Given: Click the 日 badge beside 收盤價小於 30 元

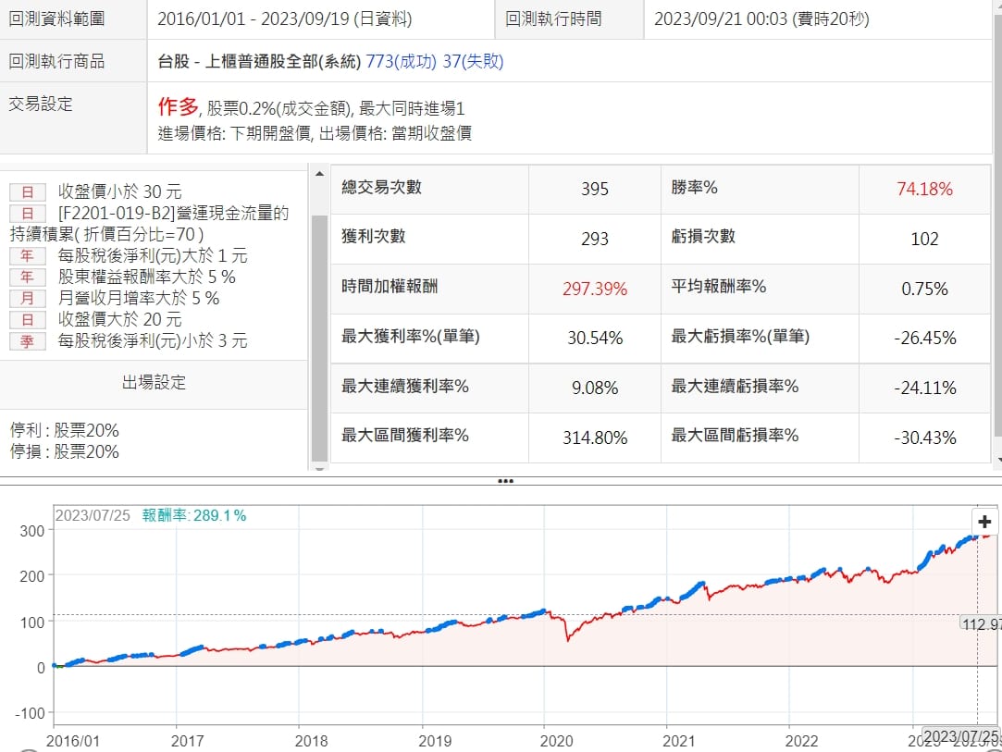Looking at the screenshot, I should point(28,192).
